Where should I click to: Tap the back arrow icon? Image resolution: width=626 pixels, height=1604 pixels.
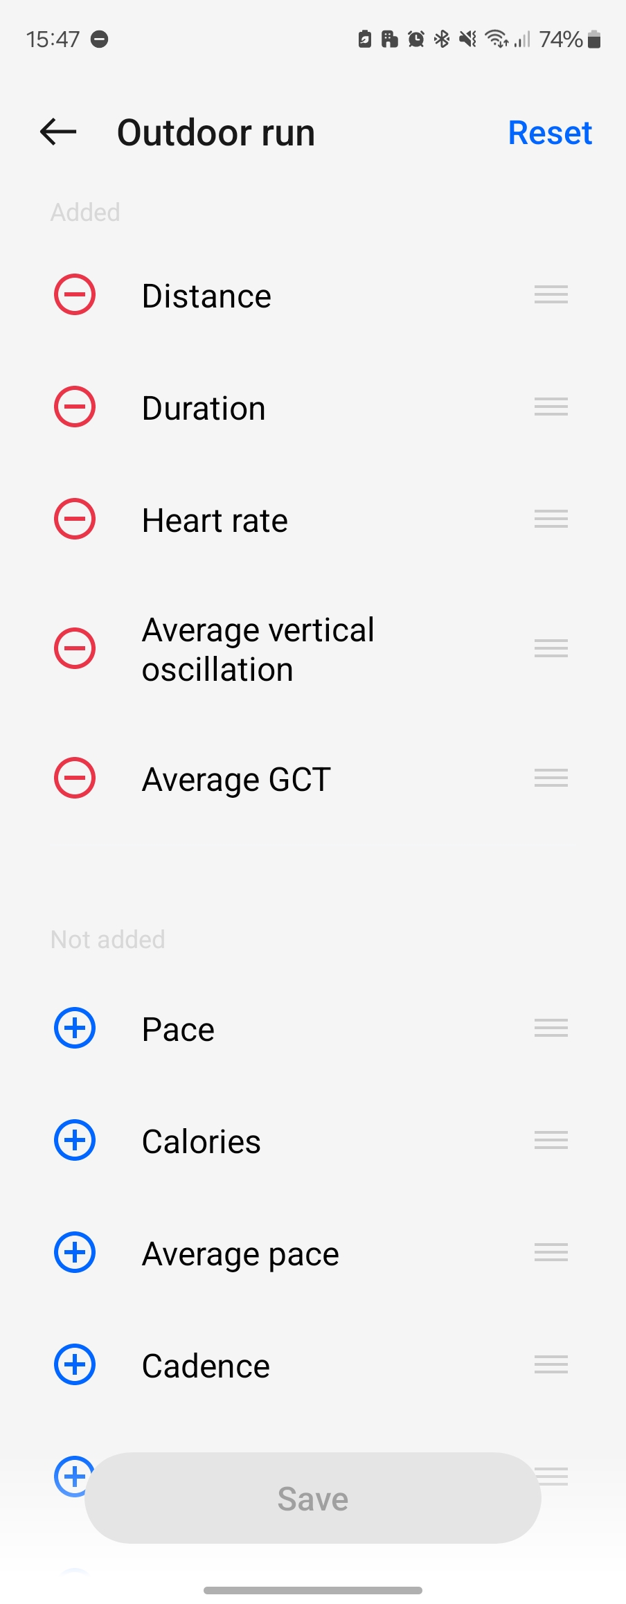pos(58,132)
